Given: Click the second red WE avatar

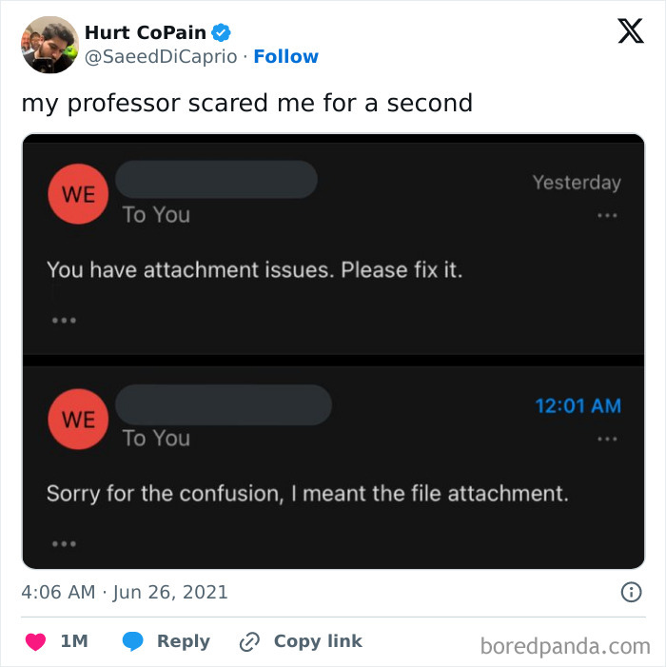Looking at the screenshot, I should (78, 418).
